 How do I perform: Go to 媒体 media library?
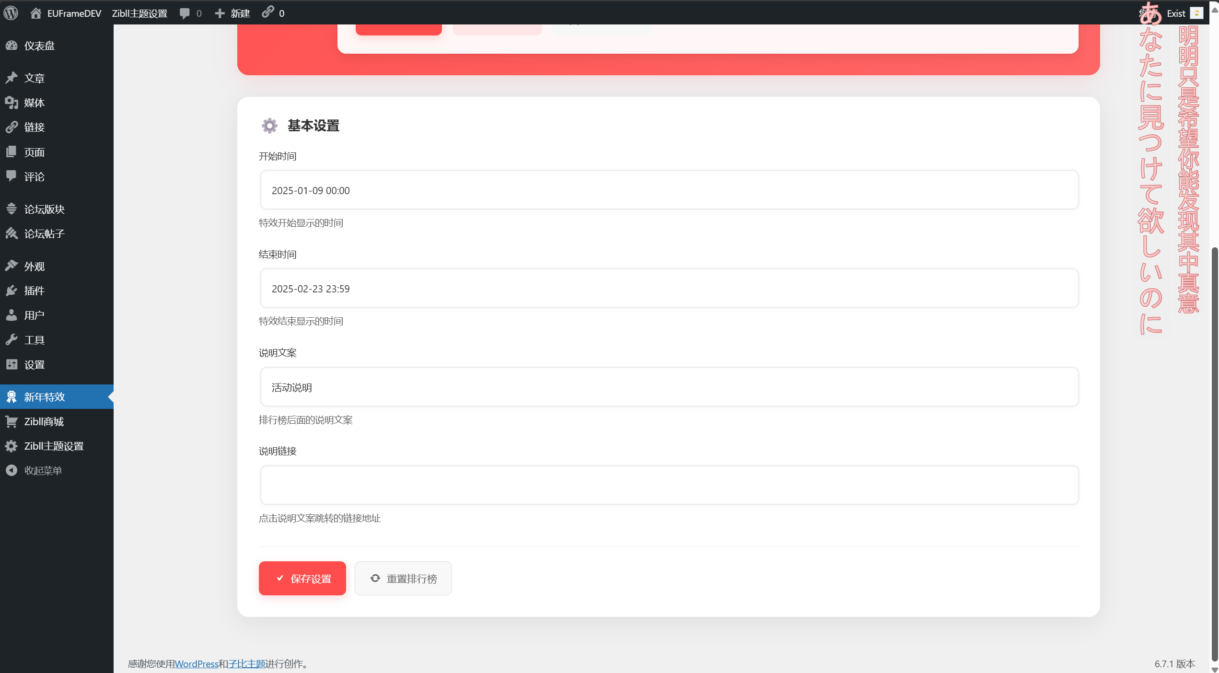coord(34,103)
